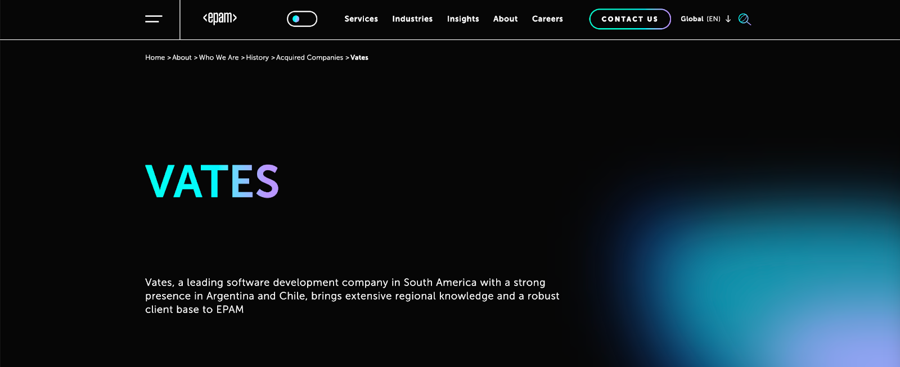This screenshot has width=900, height=367.
Task: Click the EPAM logo
Action: pos(220,18)
